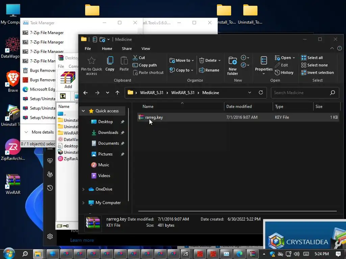Customize Quick Access Toolbar dropdown
346x259 pixels.
[x=108, y=39]
